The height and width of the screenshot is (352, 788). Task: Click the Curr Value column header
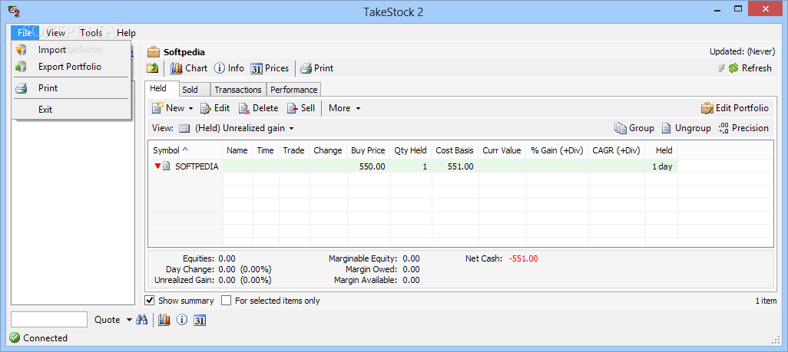click(502, 150)
